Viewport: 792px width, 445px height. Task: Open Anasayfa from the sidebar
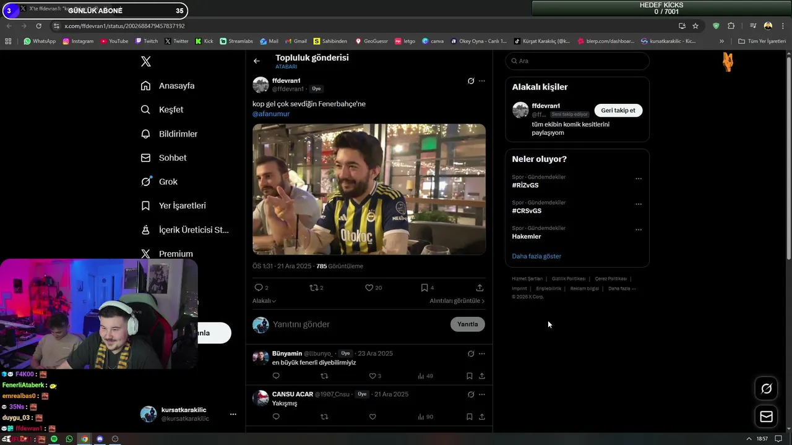168,86
